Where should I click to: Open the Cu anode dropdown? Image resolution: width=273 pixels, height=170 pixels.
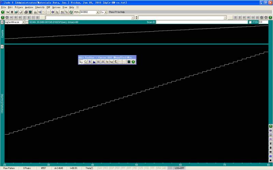(106, 12)
